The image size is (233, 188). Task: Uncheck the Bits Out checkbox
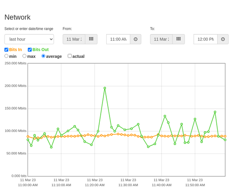coord(30,49)
